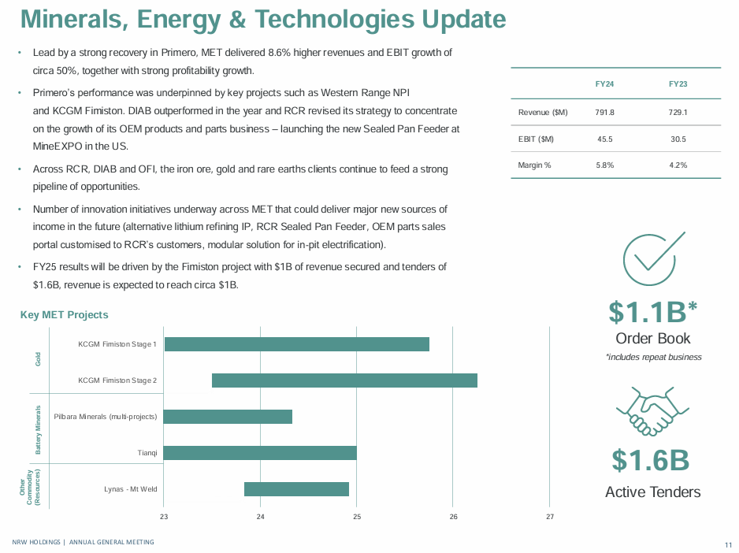Click the Battery Minerals category axis label
Screen dimensions: 739x553
pyautogui.click(x=38, y=429)
